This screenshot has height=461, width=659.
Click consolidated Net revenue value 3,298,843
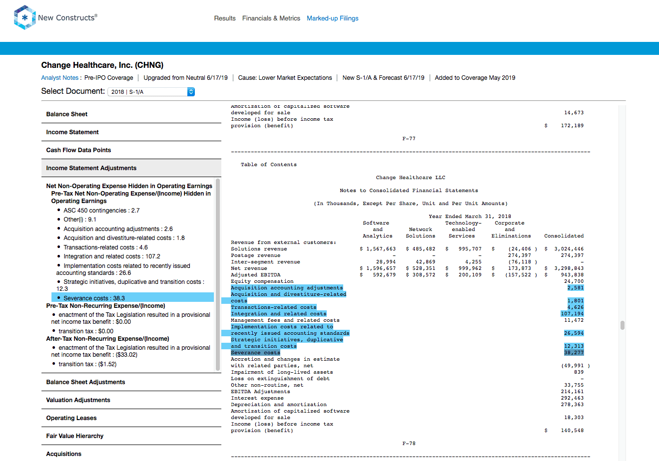pyautogui.click(x=569, y=268)
